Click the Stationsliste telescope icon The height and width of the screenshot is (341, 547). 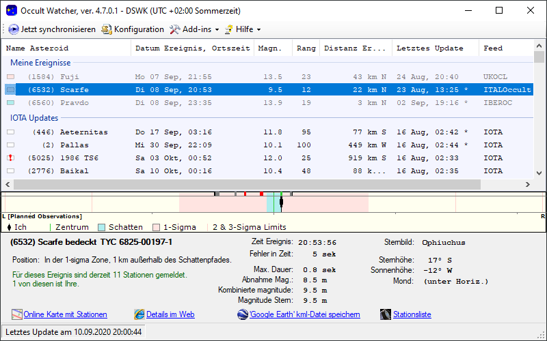point(385,314)
